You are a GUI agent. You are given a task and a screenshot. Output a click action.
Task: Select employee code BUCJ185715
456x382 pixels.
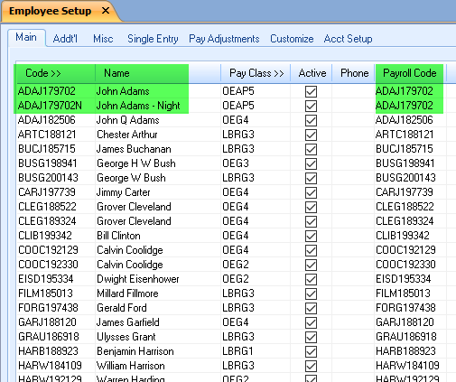[x=47, y=149]
